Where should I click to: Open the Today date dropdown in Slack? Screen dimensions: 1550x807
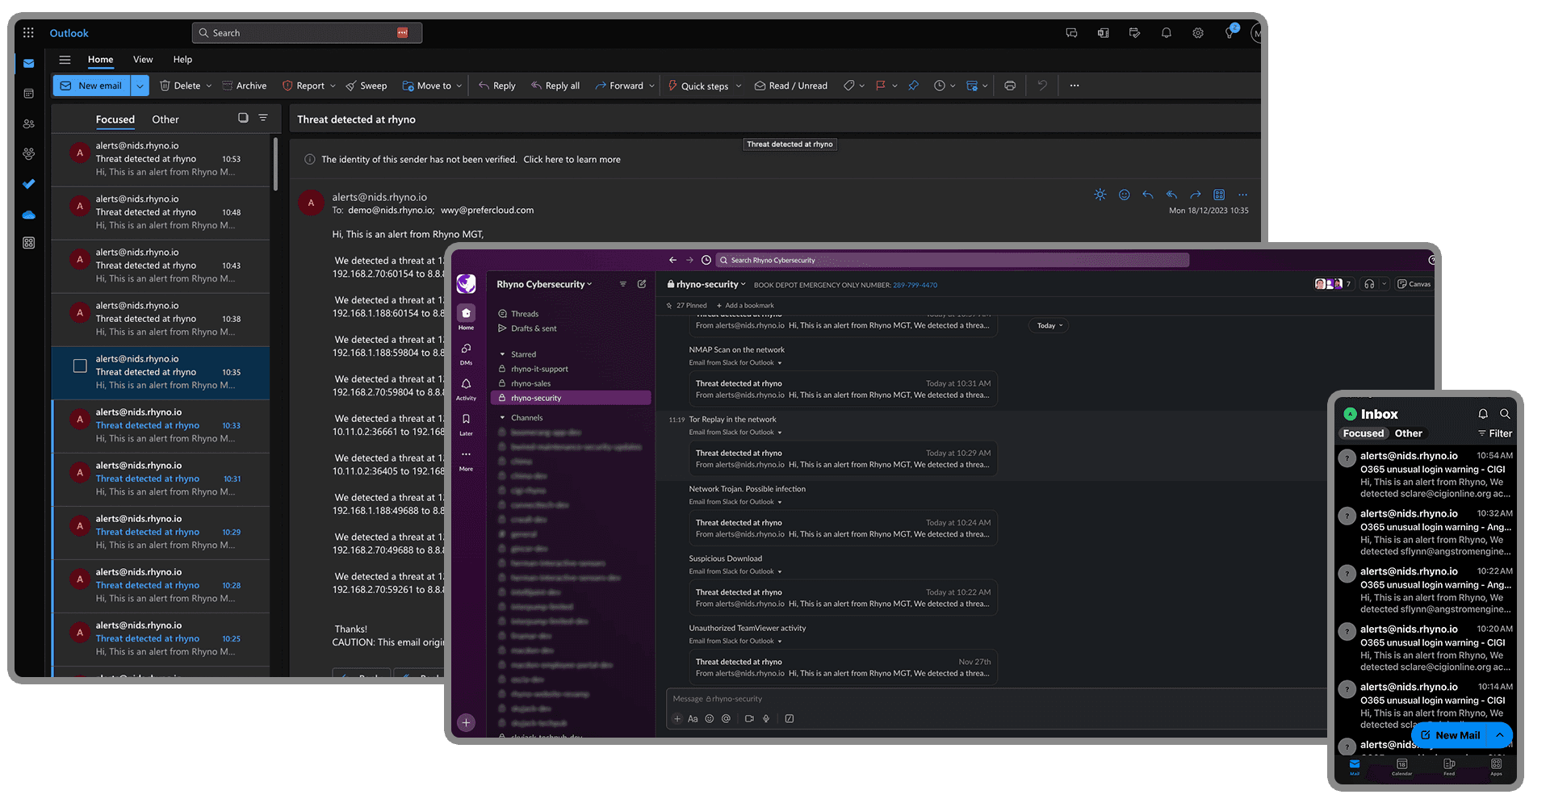(1049, 326)
